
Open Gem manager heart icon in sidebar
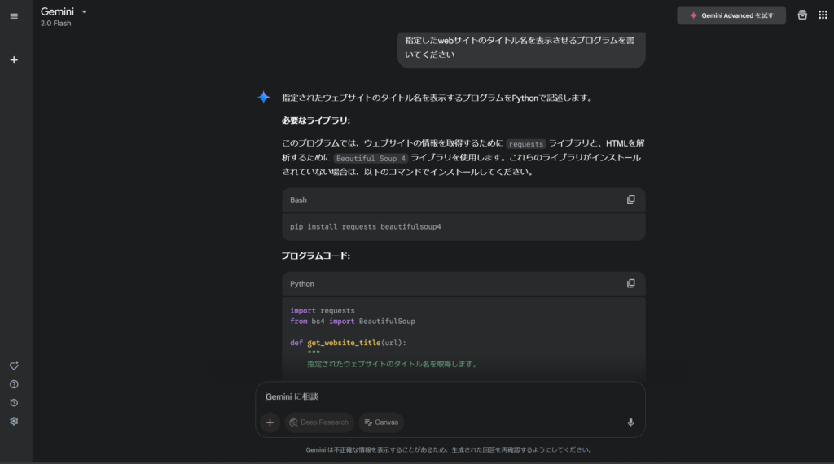(14, 366)
